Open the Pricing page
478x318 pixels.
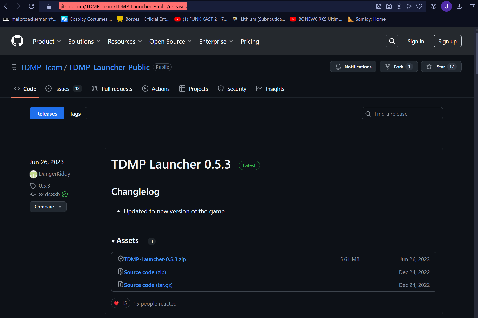pyautogui.click(x=250, y=41)
